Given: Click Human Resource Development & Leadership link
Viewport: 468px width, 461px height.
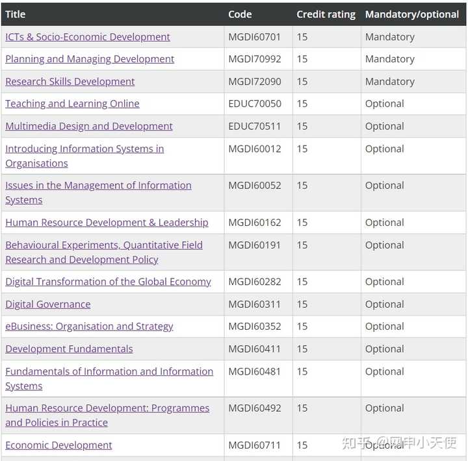Looking at the screenshot, I should point(107,223).
